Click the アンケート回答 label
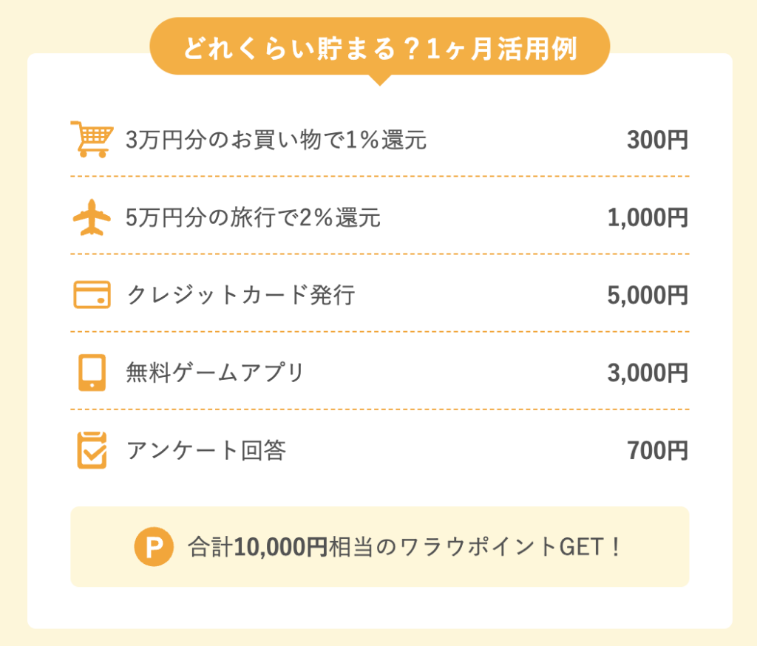 tap(206, 450)
